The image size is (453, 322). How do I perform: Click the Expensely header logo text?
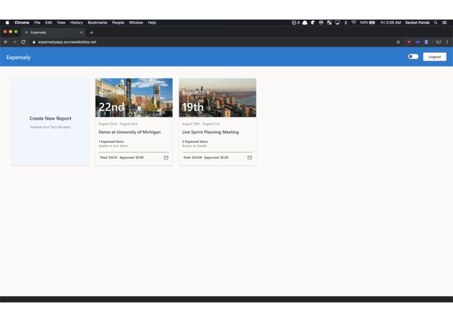coord(18,57)
